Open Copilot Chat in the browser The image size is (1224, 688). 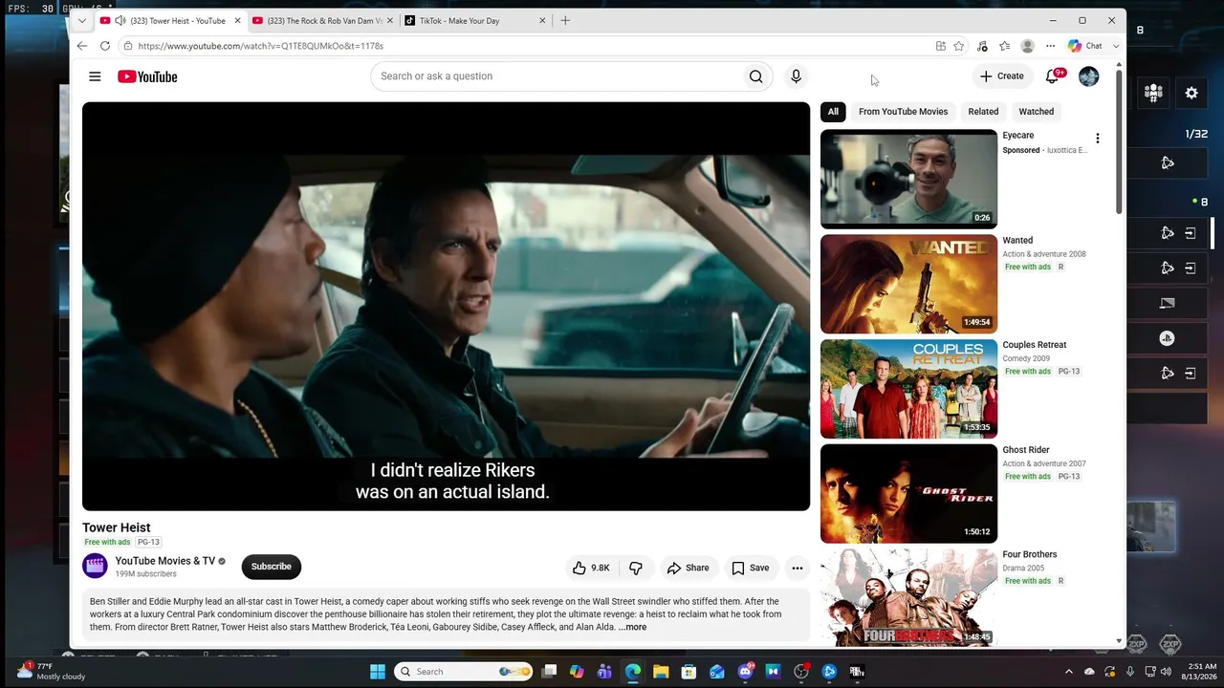pos(1085,46)
